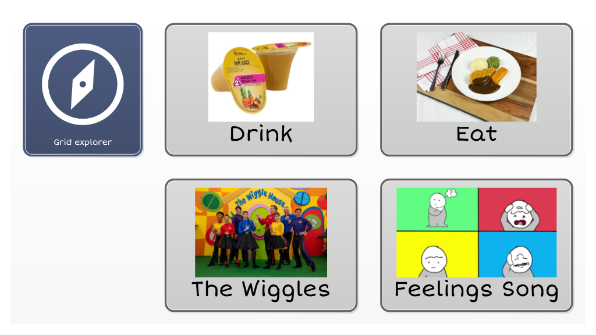Image resolution: width=596 pixels, height=335 pixels.
Task: Open the Grid explorer compass icon
Action: [x=83, y=84]
